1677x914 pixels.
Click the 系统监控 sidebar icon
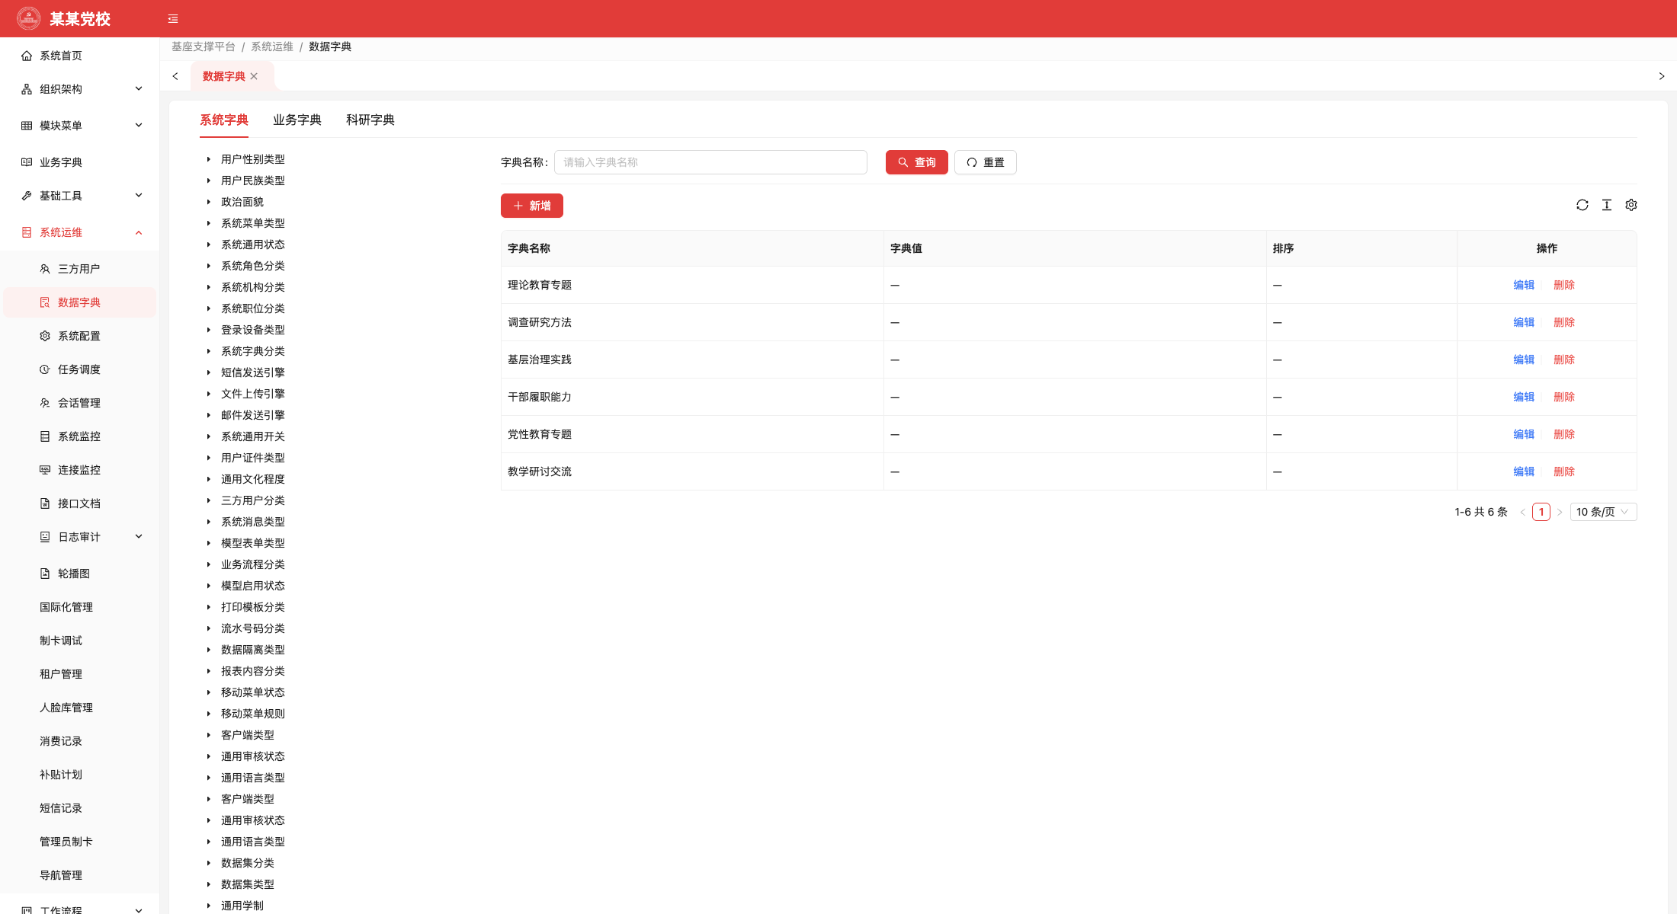point(45,436)
